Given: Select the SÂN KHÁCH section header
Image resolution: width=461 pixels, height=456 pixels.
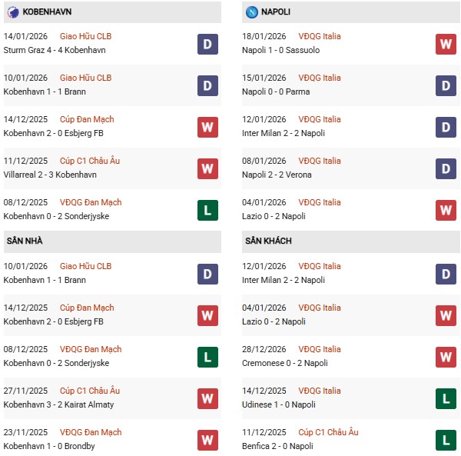Looking at the screenshot, I should click(268, 241).
